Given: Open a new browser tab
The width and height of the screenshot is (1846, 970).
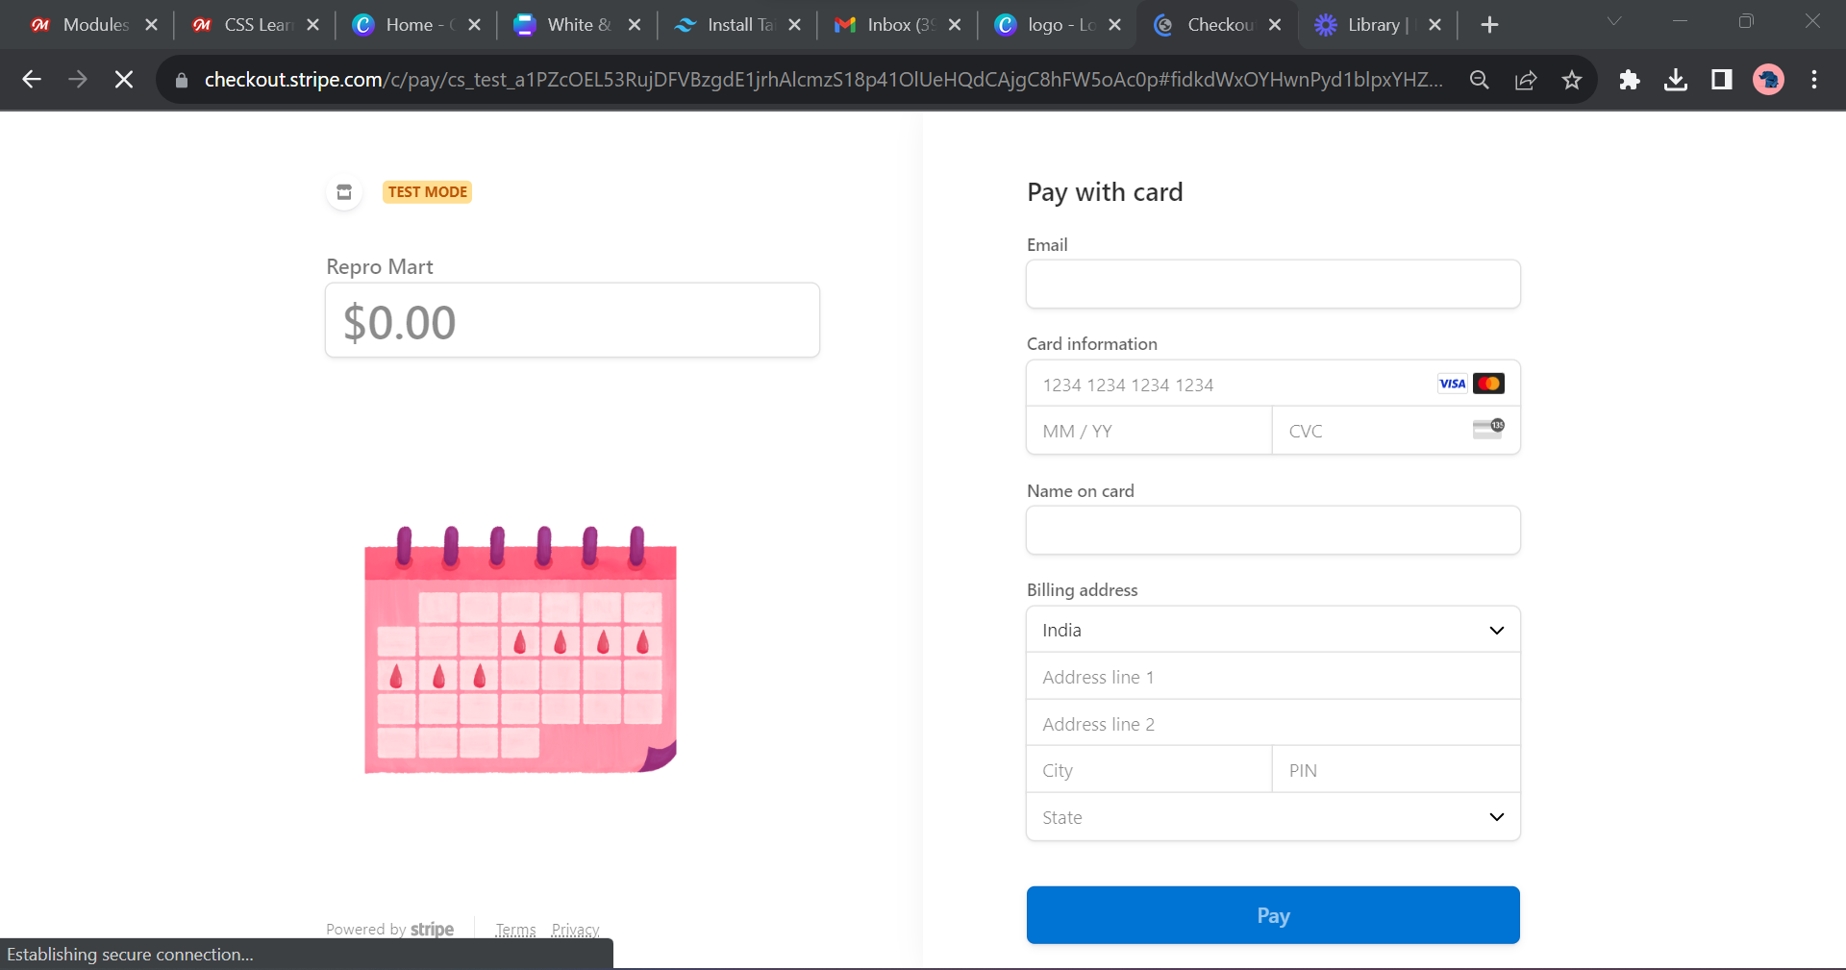Looking at the screenshot, I should point(1489,25).
